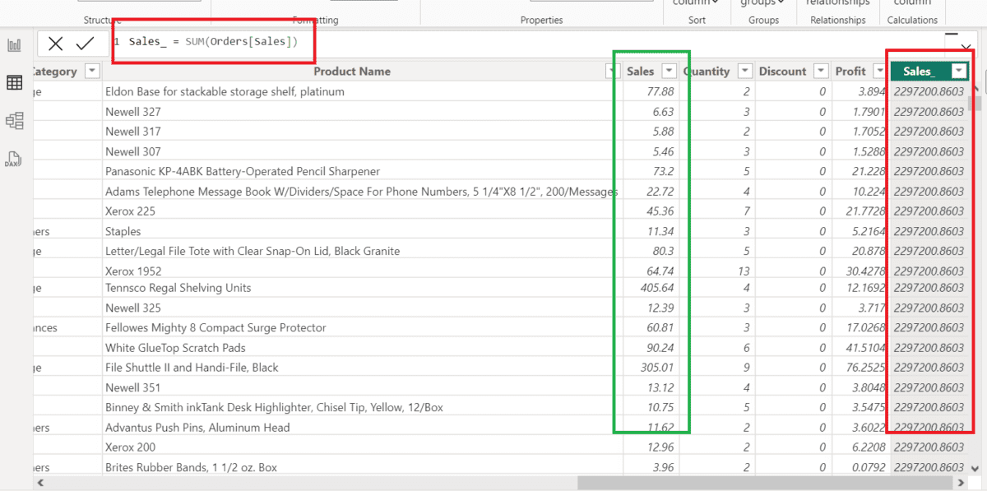Open Manage relationships from the ribbon

[x=837, y=4]
